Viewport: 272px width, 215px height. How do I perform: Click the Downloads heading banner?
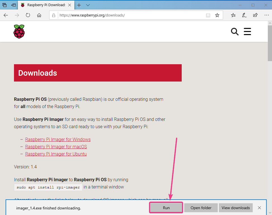98,73
